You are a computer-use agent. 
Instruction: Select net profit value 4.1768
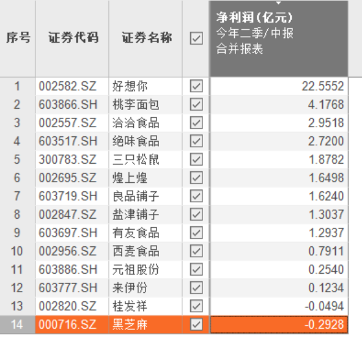pos(326,105)
